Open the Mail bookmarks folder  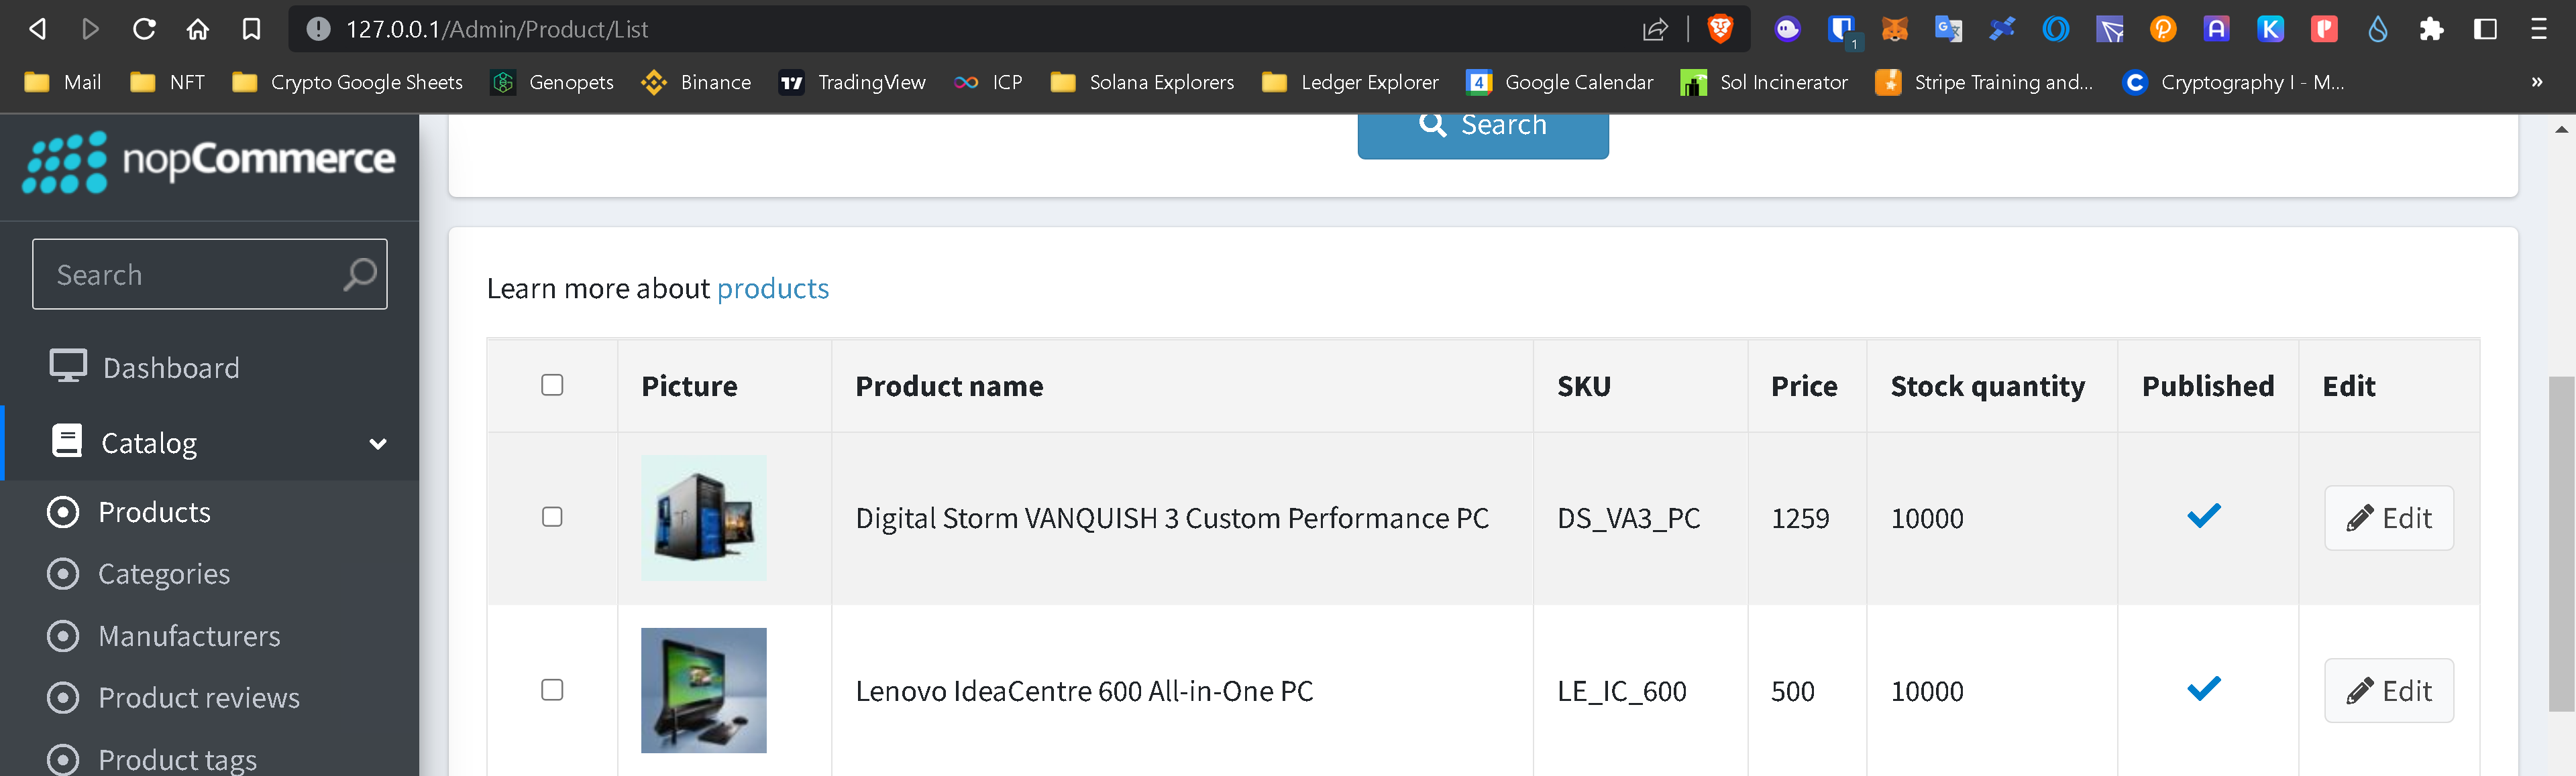point(63,82)
